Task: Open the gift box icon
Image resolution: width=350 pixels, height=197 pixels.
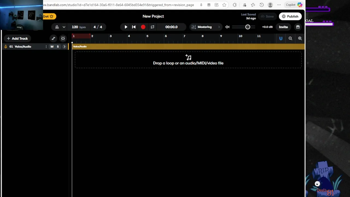Action: [x=298, y=27]
